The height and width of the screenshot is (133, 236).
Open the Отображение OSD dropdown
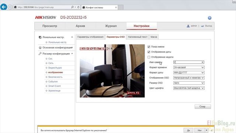pos(189,78)
